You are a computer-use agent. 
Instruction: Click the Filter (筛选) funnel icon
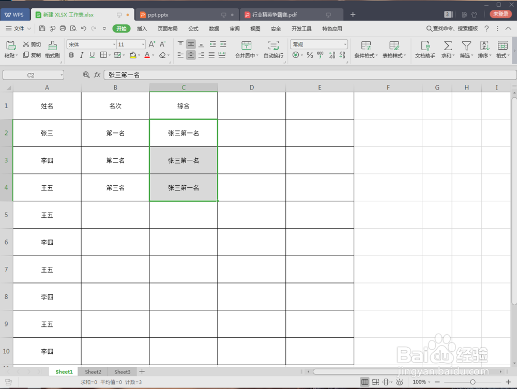coord(466,46)
